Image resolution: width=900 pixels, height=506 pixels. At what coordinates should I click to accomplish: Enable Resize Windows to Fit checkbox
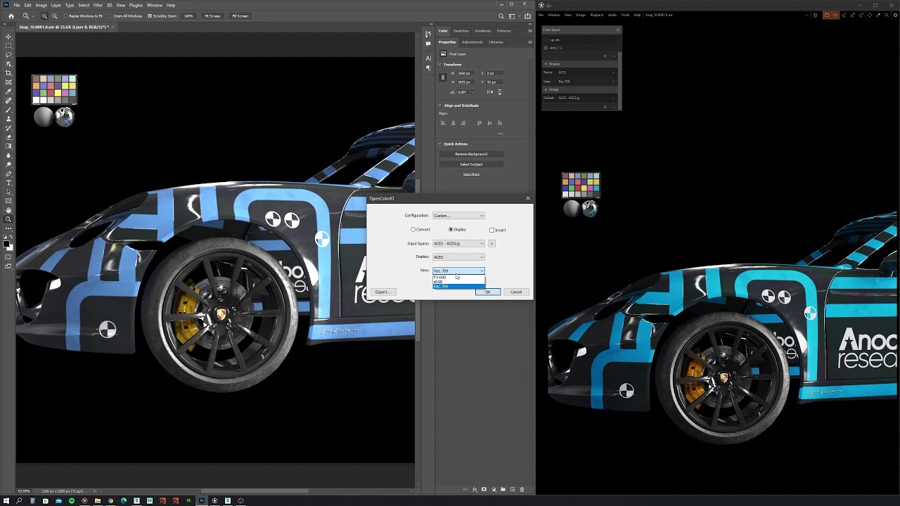[66, 15]
